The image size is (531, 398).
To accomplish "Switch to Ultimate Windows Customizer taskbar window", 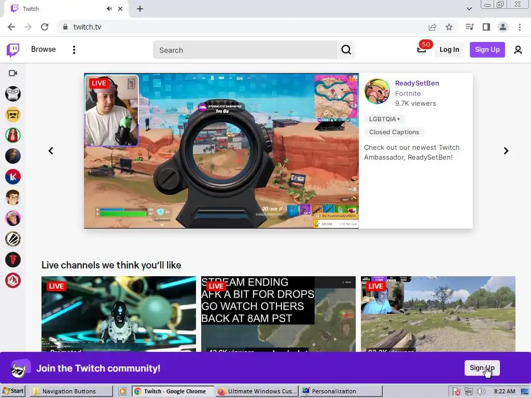I will 257,391.
